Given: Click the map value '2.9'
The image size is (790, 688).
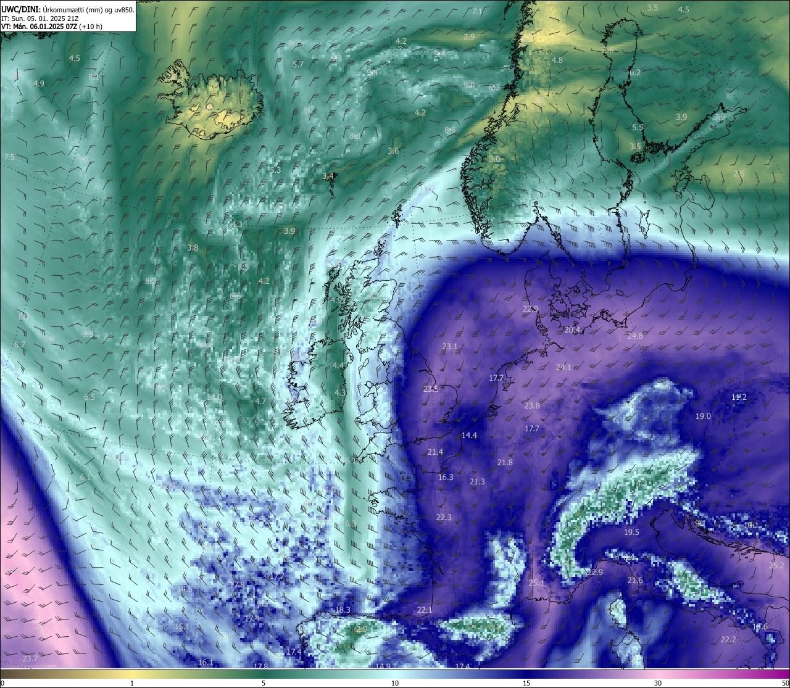Looking at the screenshot, I should pyautogui.click(x=469, y=37).
